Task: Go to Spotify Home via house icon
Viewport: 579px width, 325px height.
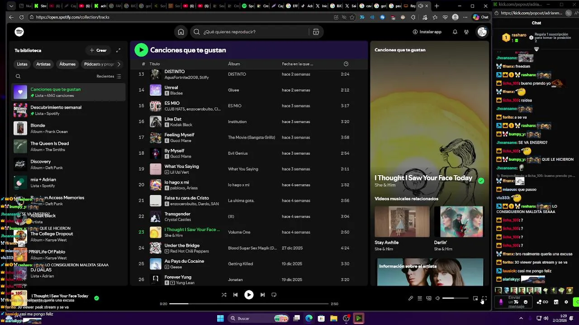Action: tap(181, 32)
